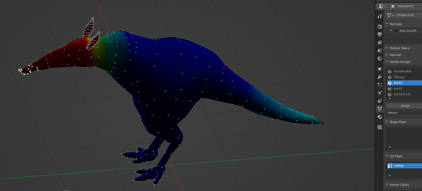Select the UVMap entry
The width and height of the screenshot is (422, 191).
click(x=405, y=166)
